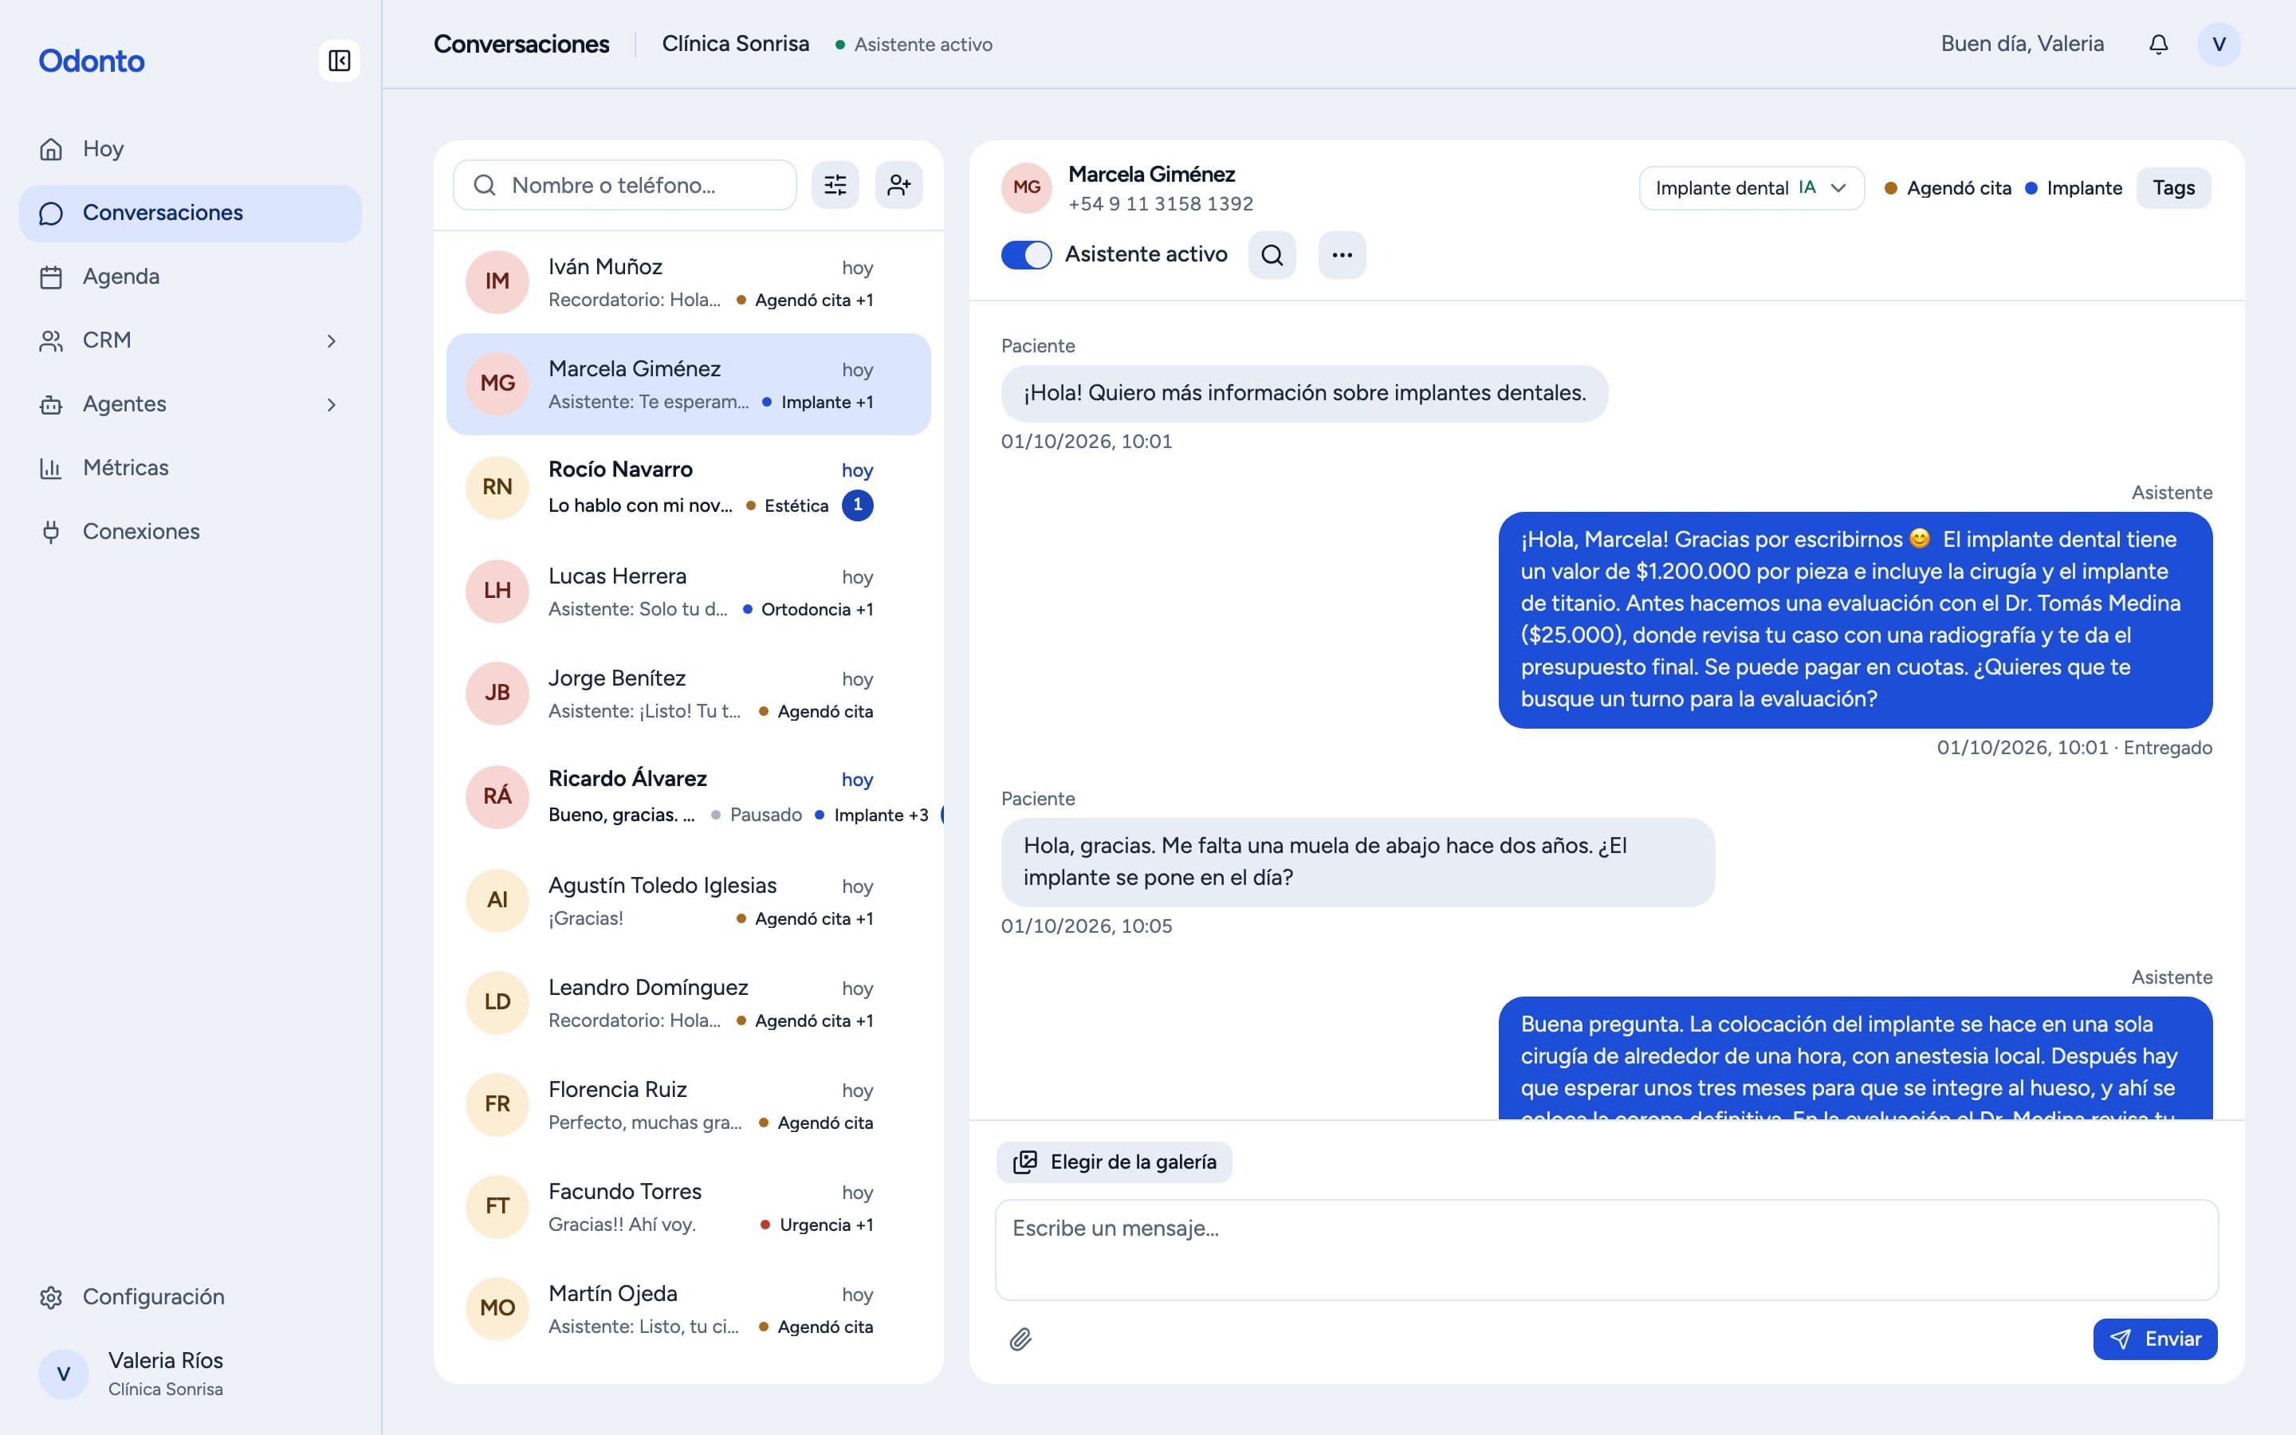This screenshot has height=1435, width=2296.
Task: Toggle the Asistente activo switch
Action: click(1027, 254)
